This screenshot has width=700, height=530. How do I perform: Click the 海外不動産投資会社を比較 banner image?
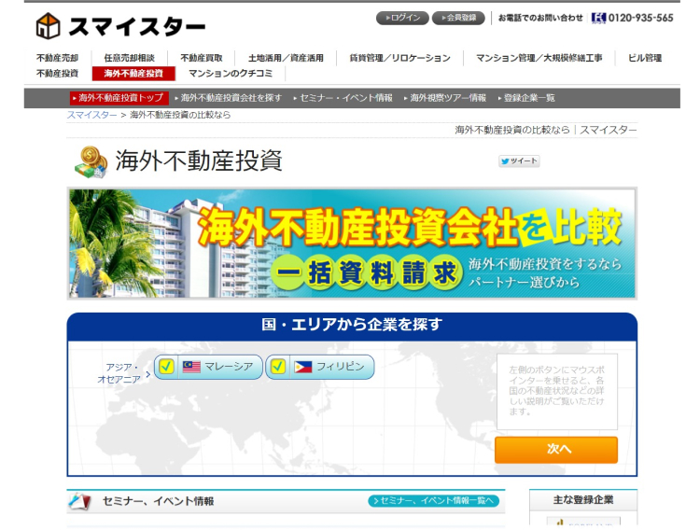352,243
